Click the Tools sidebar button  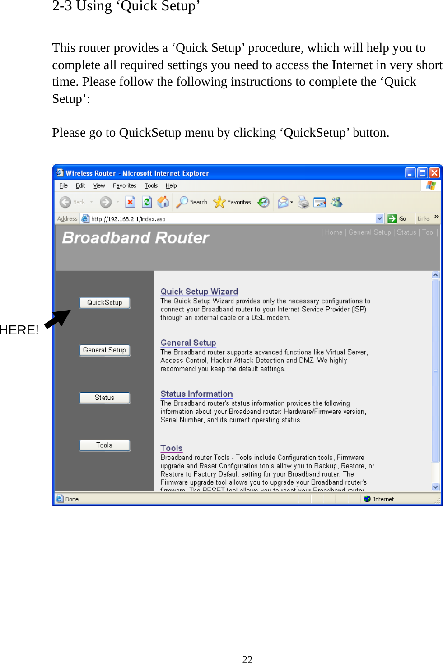(105, 445)
